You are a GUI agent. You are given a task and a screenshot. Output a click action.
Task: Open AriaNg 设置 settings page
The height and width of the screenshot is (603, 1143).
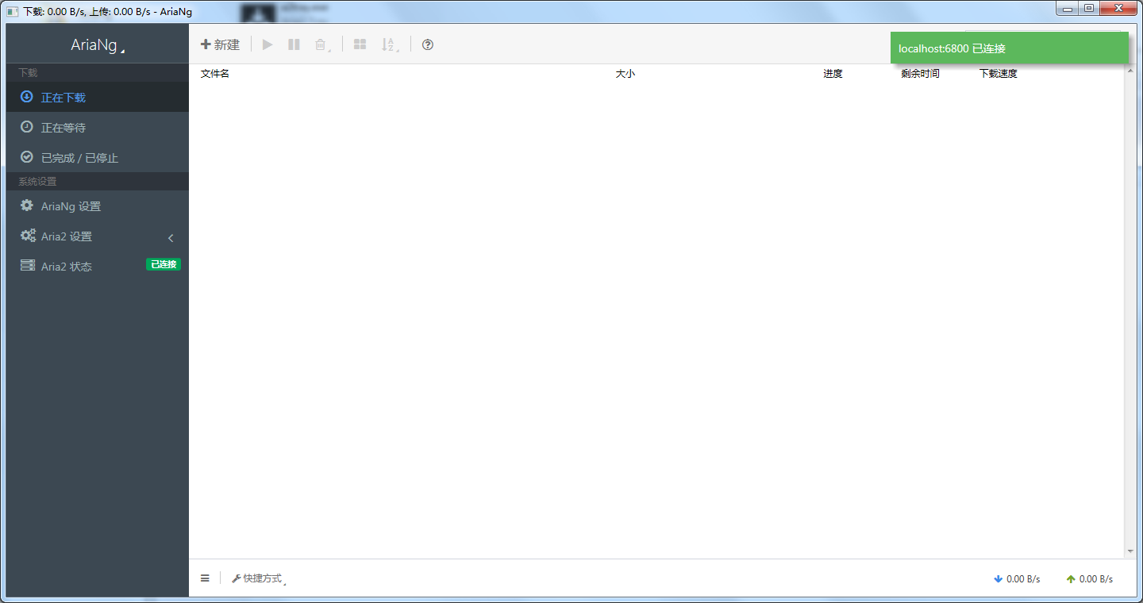pyautogui.click(x=71, y=206)
